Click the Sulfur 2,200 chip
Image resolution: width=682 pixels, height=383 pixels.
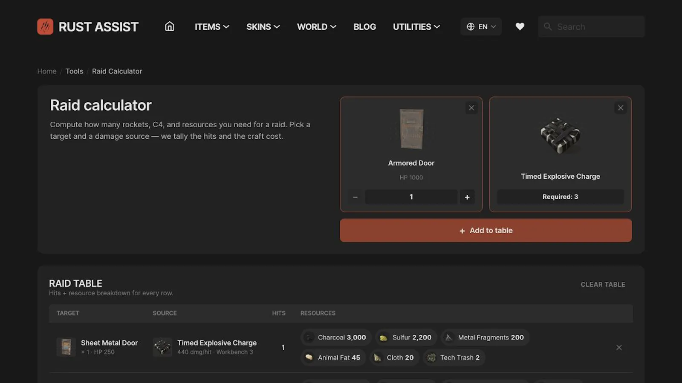(406, 337)
